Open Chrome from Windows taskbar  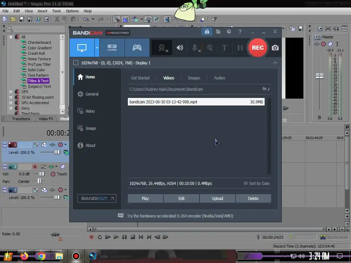coord(41,256)
